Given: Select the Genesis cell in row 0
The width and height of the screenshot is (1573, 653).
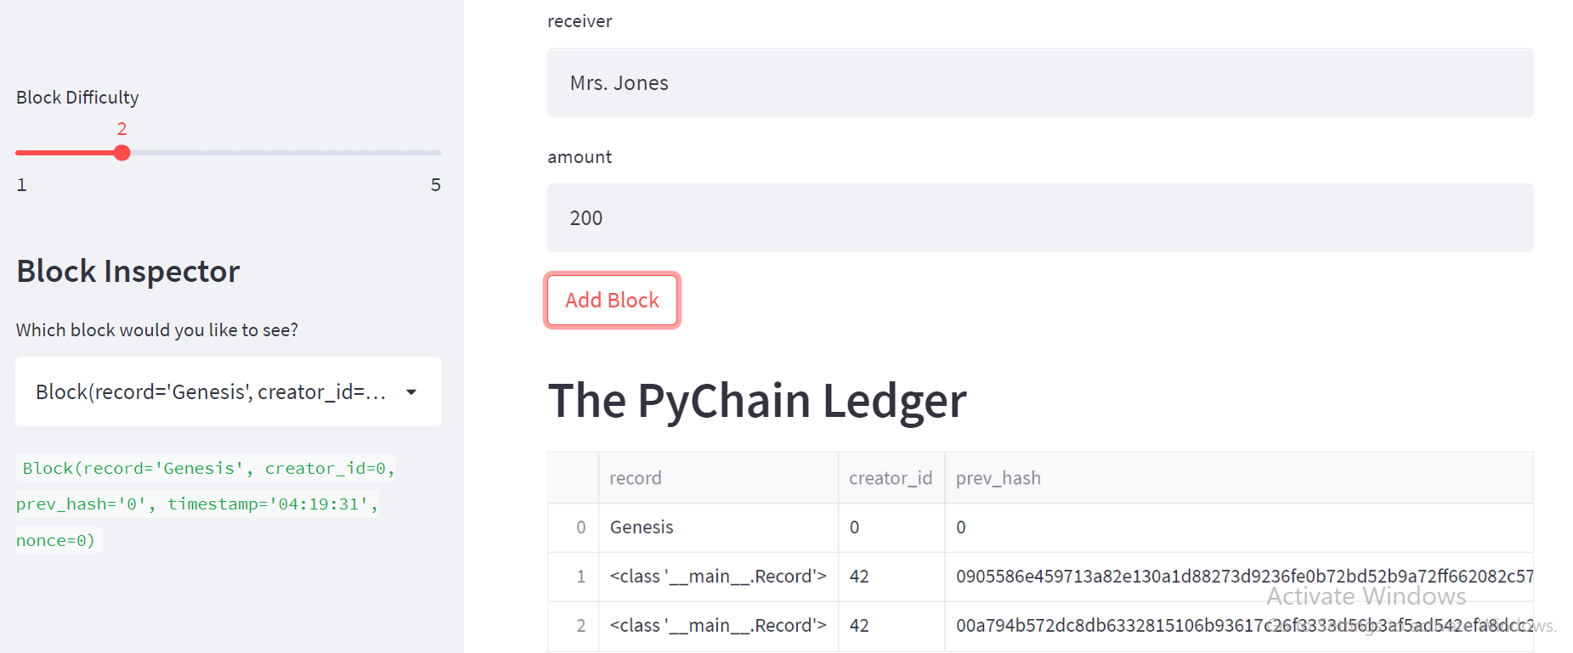Looking at the screenshot, I should [641, 527].
